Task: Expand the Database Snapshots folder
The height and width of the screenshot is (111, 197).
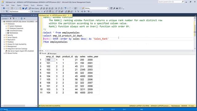Action: click(x=6, y=28)
